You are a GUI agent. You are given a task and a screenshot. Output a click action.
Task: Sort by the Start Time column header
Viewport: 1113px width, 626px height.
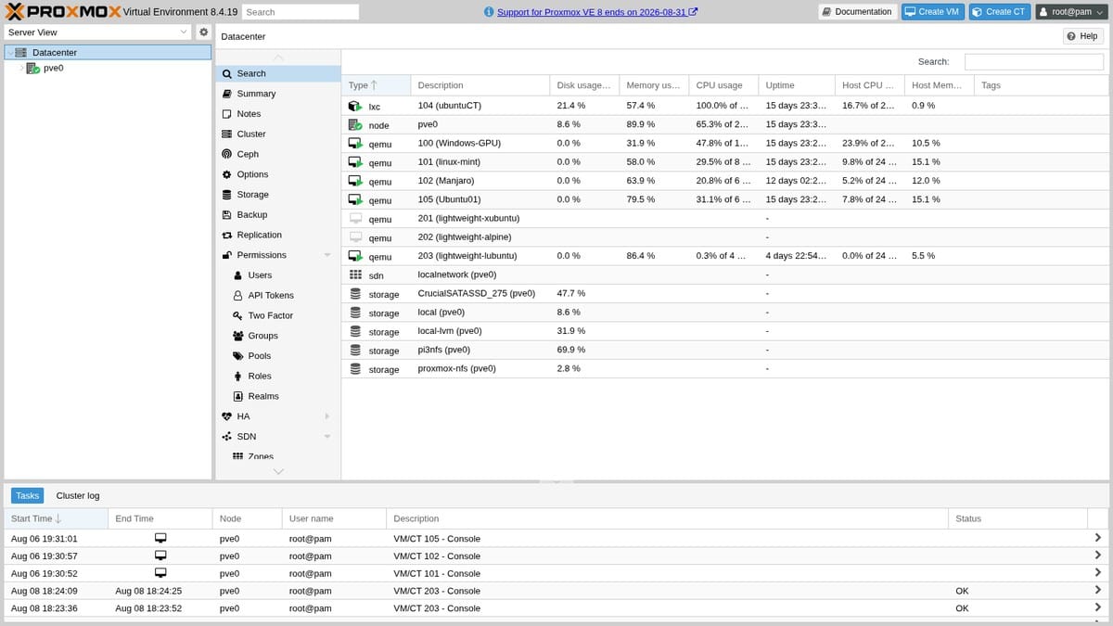56,518
